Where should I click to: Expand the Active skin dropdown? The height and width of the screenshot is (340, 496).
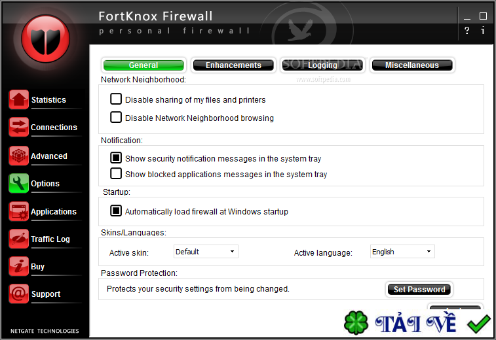point(206,252)
